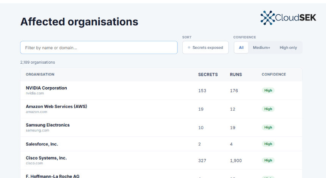Click Amazon's secrets count 19

201,109
